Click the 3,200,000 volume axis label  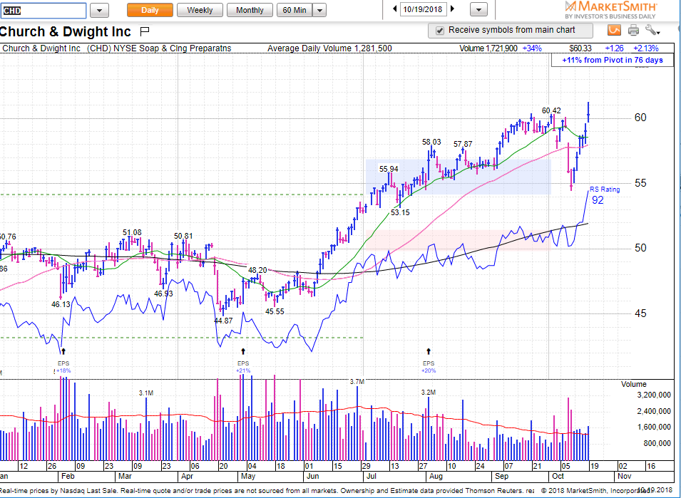click(654, 395)
